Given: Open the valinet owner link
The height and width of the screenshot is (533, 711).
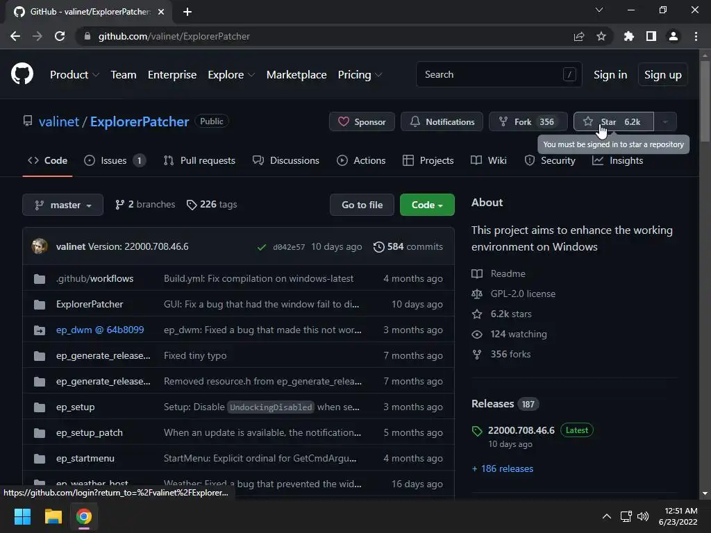Looking at the screenshot, I should [x=59, y=121].
